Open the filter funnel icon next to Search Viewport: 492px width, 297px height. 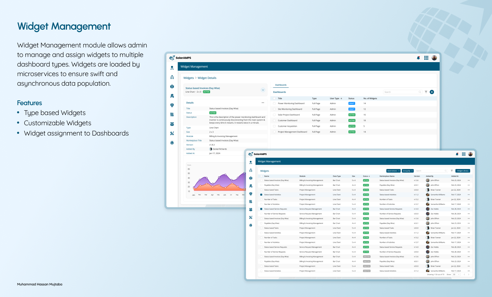(x=426, y=92)
